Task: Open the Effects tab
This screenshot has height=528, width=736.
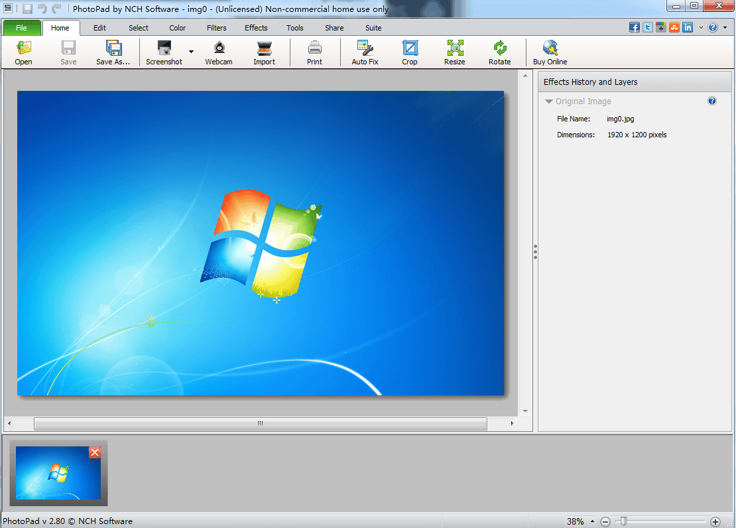Action: pos(256,28)
